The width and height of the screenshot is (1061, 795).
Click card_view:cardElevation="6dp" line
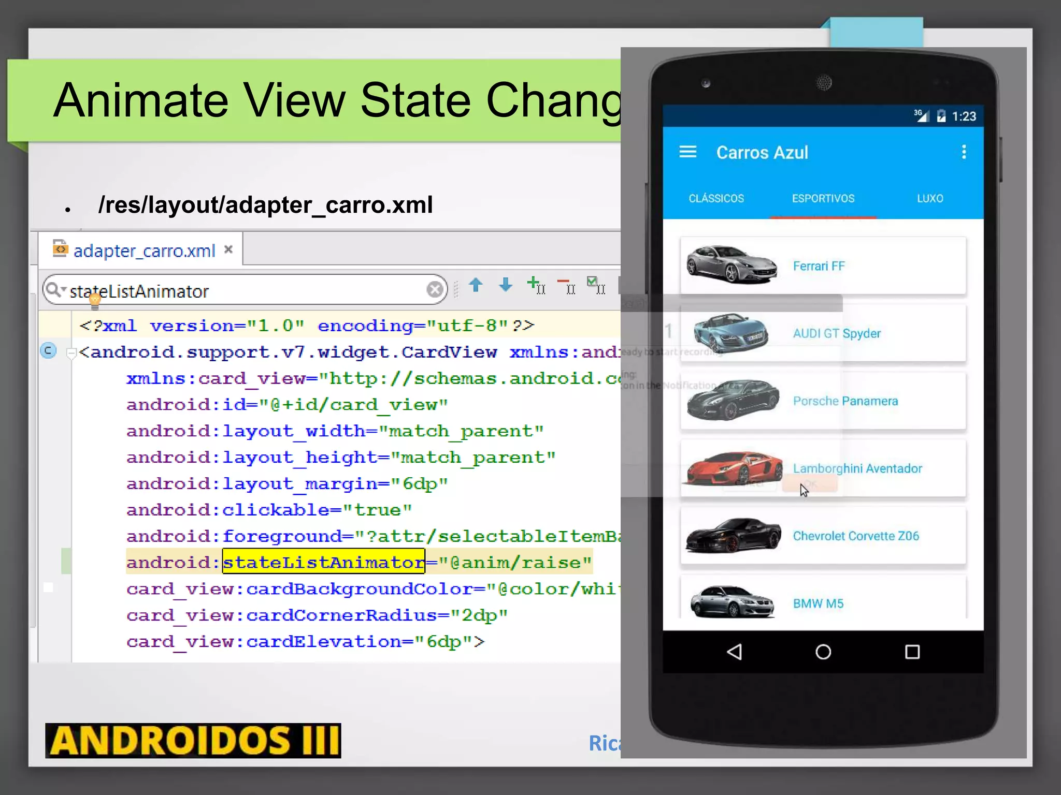pos(306,642)
